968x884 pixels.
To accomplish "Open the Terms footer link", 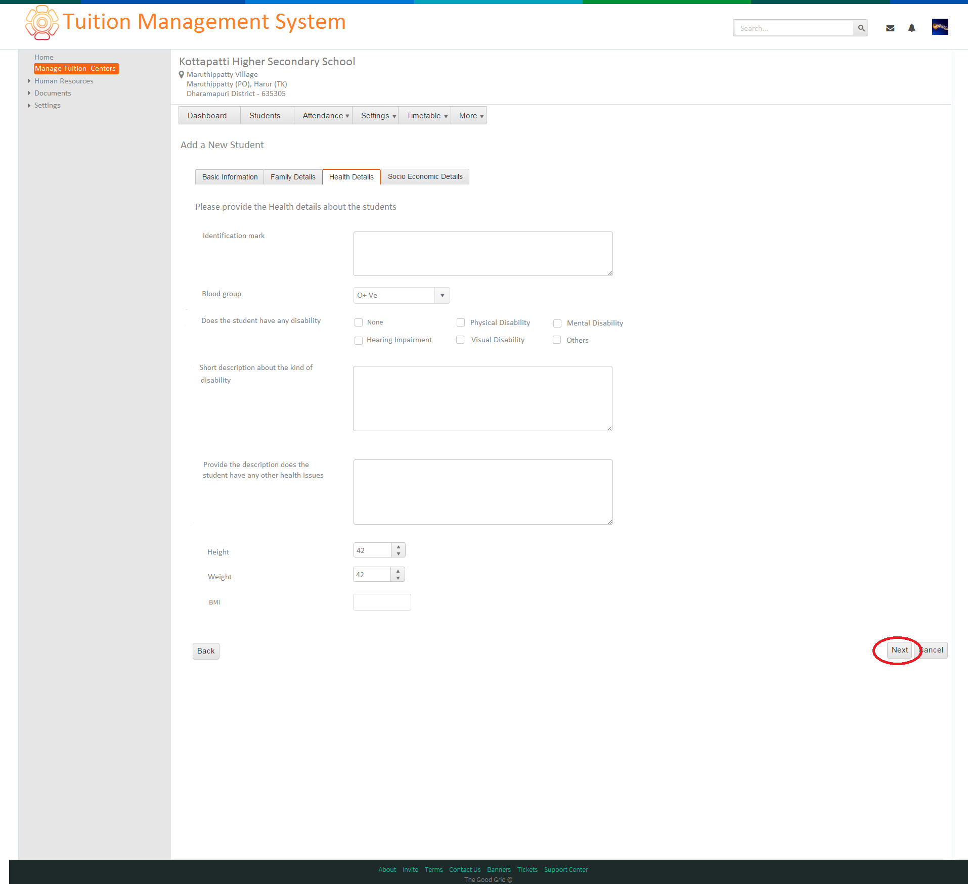I will tap(433, 870).
